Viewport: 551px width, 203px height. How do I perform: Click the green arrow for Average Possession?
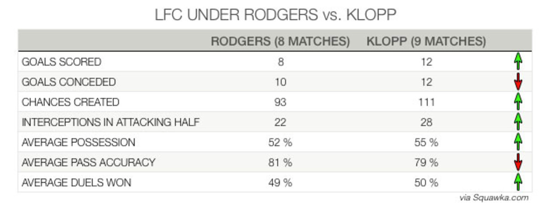coord(518,142)
